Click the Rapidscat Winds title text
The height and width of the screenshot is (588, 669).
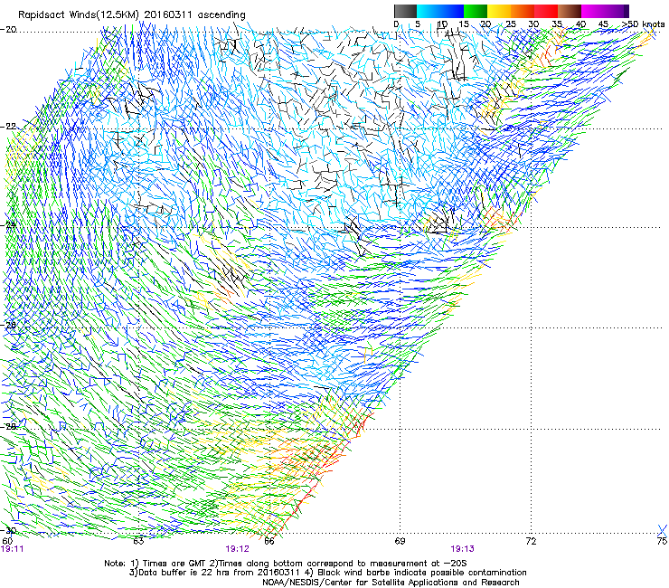click(x=132, y=14)
